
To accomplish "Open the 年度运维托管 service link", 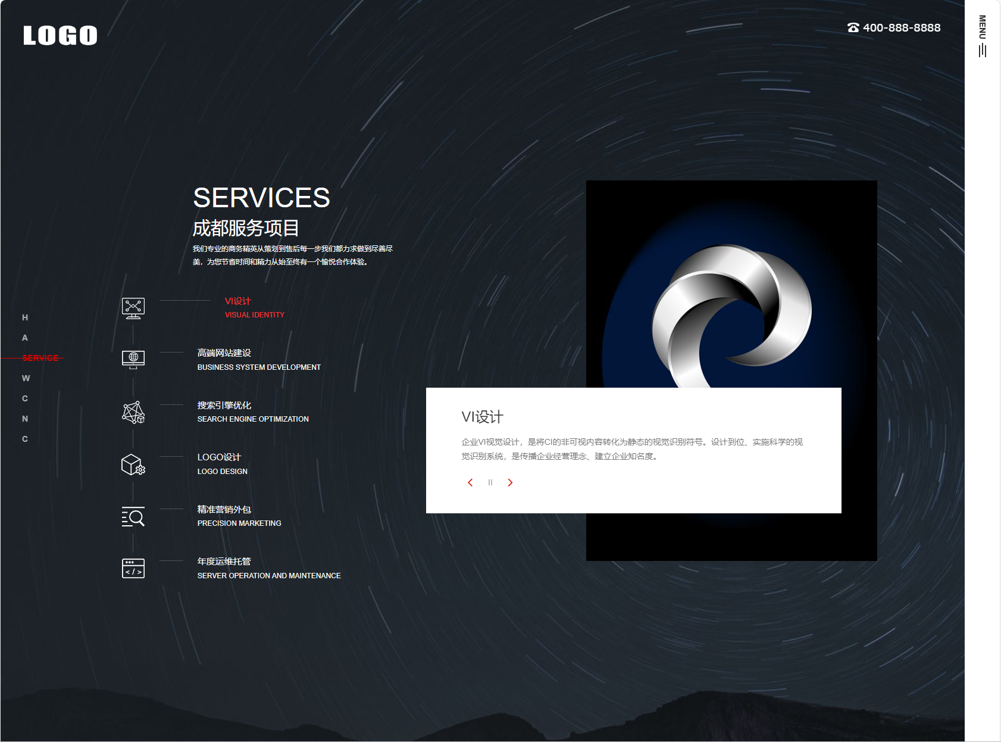I will coord(224,561).
